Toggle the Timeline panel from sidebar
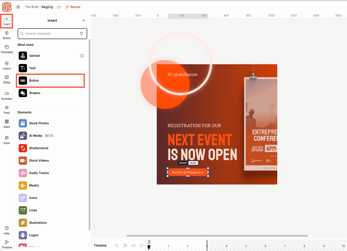The image size is (347, 251). coord(7,244)
